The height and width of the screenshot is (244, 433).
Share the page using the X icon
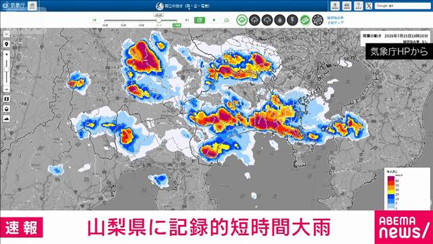[369, 5]
